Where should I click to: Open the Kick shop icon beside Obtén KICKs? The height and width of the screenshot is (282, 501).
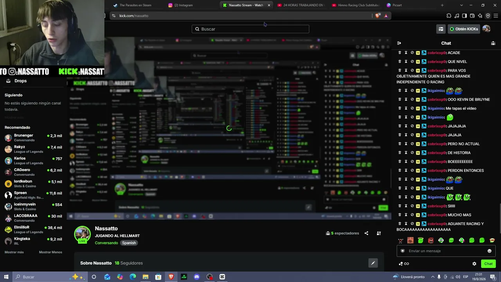[441, 29]
